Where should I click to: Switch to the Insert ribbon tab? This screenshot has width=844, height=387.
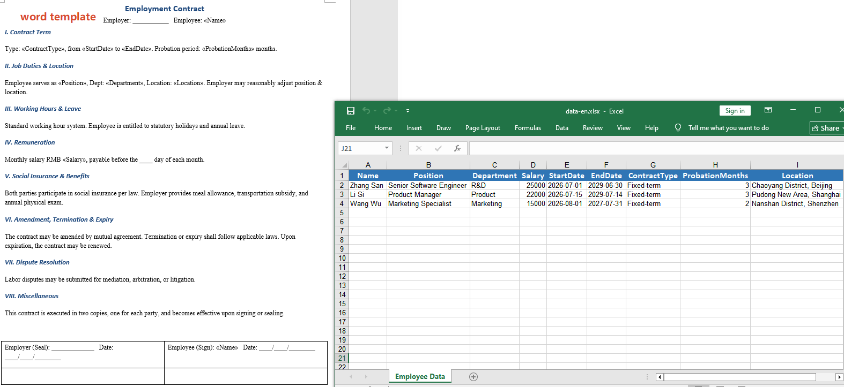point(414,128)
